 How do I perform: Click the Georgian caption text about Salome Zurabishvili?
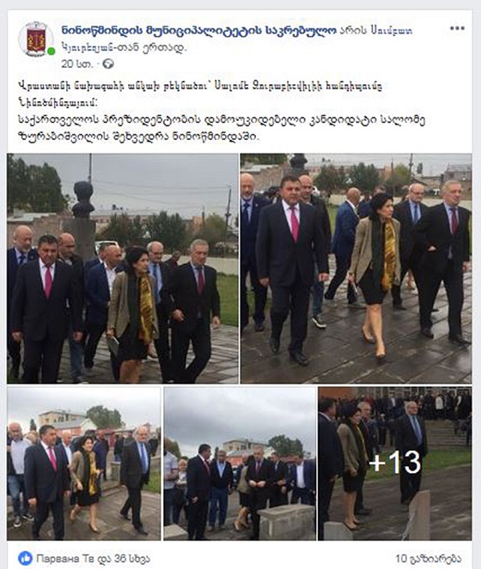pyautogui.click(x=222, y=128)
